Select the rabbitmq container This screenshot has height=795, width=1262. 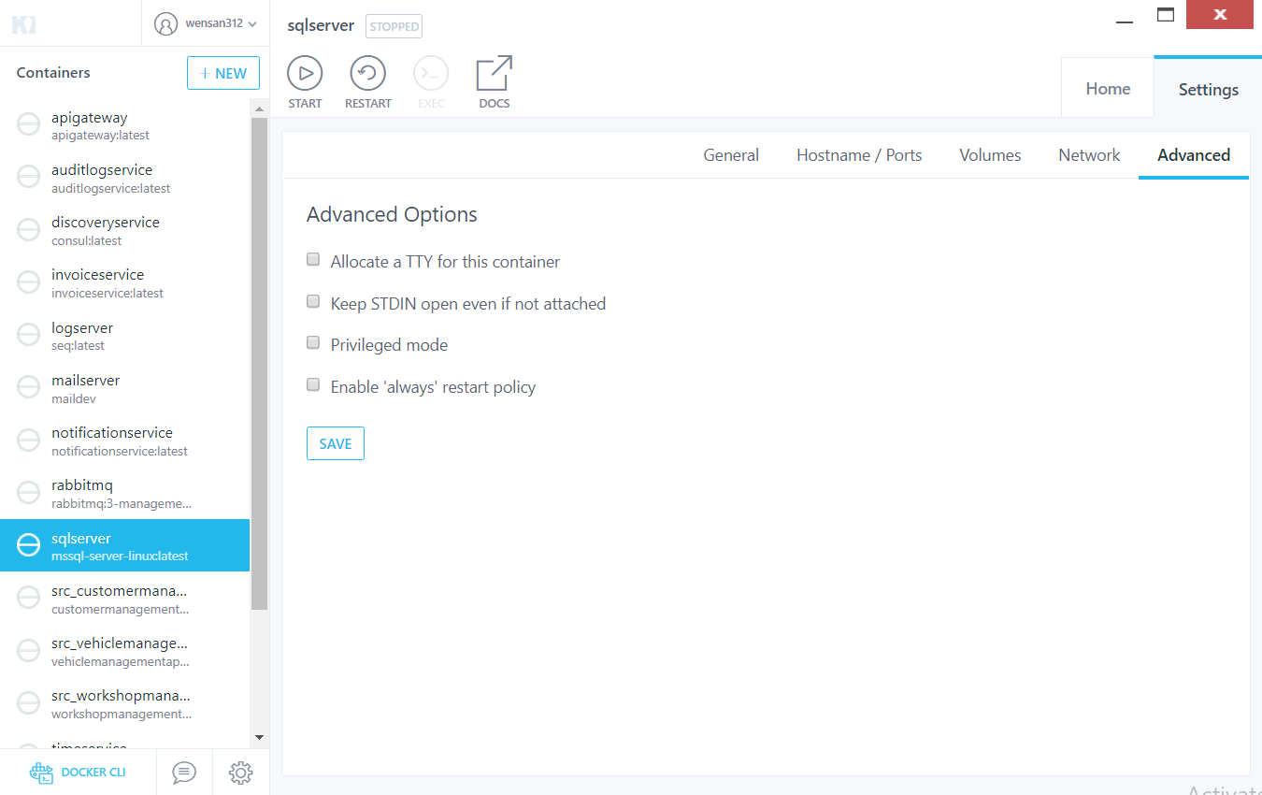point(125,493)
